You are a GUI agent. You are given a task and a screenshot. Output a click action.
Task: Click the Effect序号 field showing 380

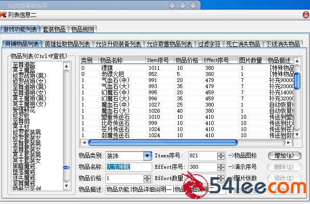pyautogui.click(x=203, y=167)
